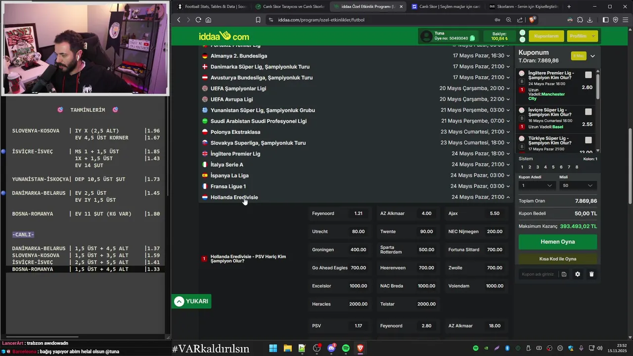Expand the İspanya La Liga row
This screenshot has width=633, height=356.
click(356, 176)
